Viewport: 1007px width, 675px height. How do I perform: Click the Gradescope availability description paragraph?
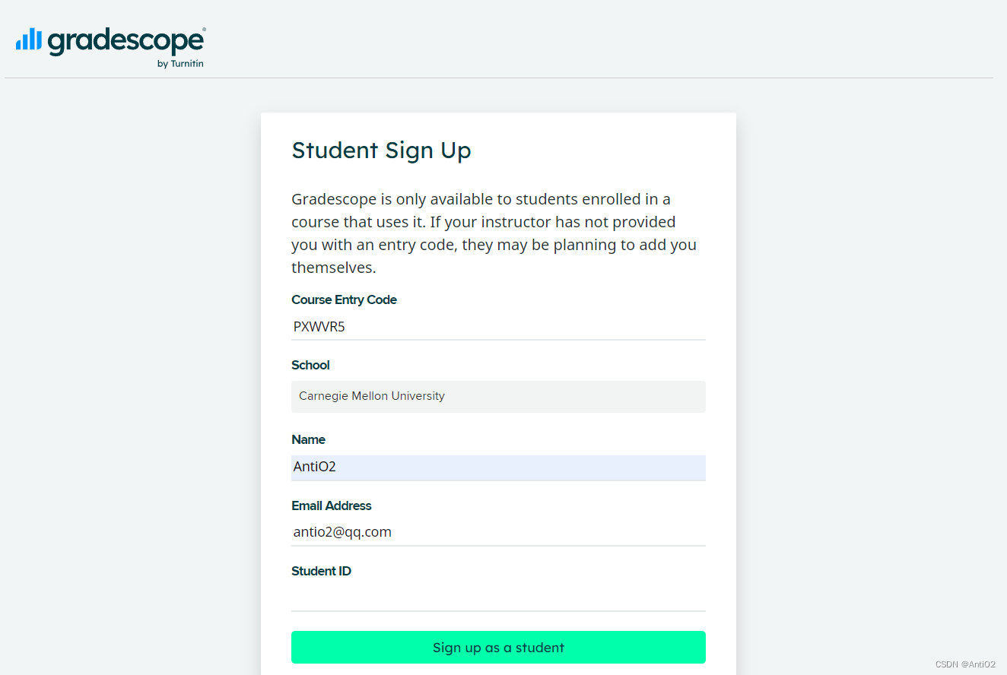point(494,233)
